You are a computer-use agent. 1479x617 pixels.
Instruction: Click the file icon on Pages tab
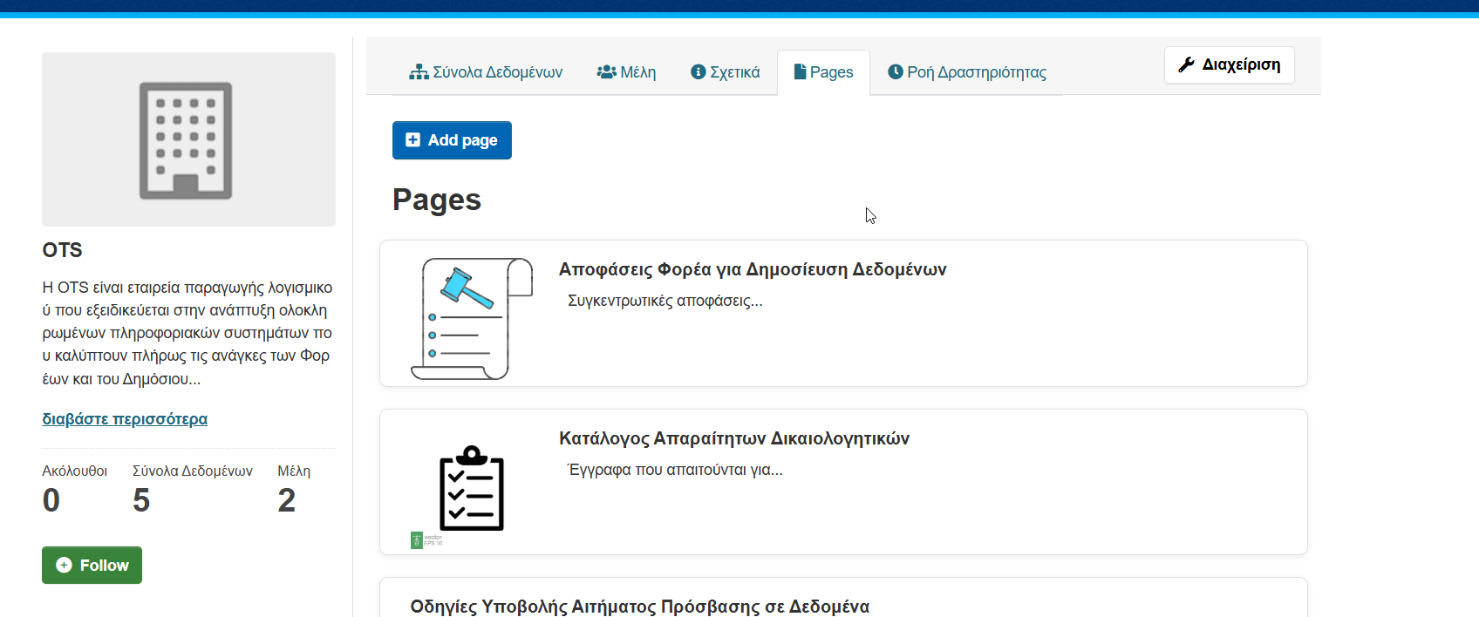(x=800, y=71)
